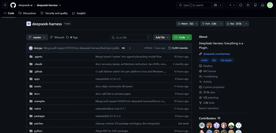Open Copilot chat icon in header
The width and height of the screenshot is (276, 133).
point(215,5)
